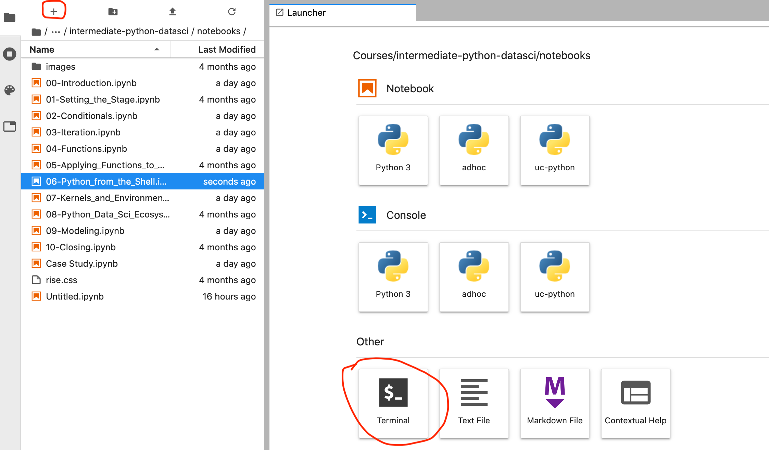This screenshot has width=769, height=450.
Task: Refresh the file list
Action: (232, 12)
